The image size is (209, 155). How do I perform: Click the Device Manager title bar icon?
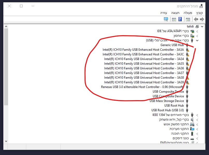pyautogui.click(x=201, y=6)
